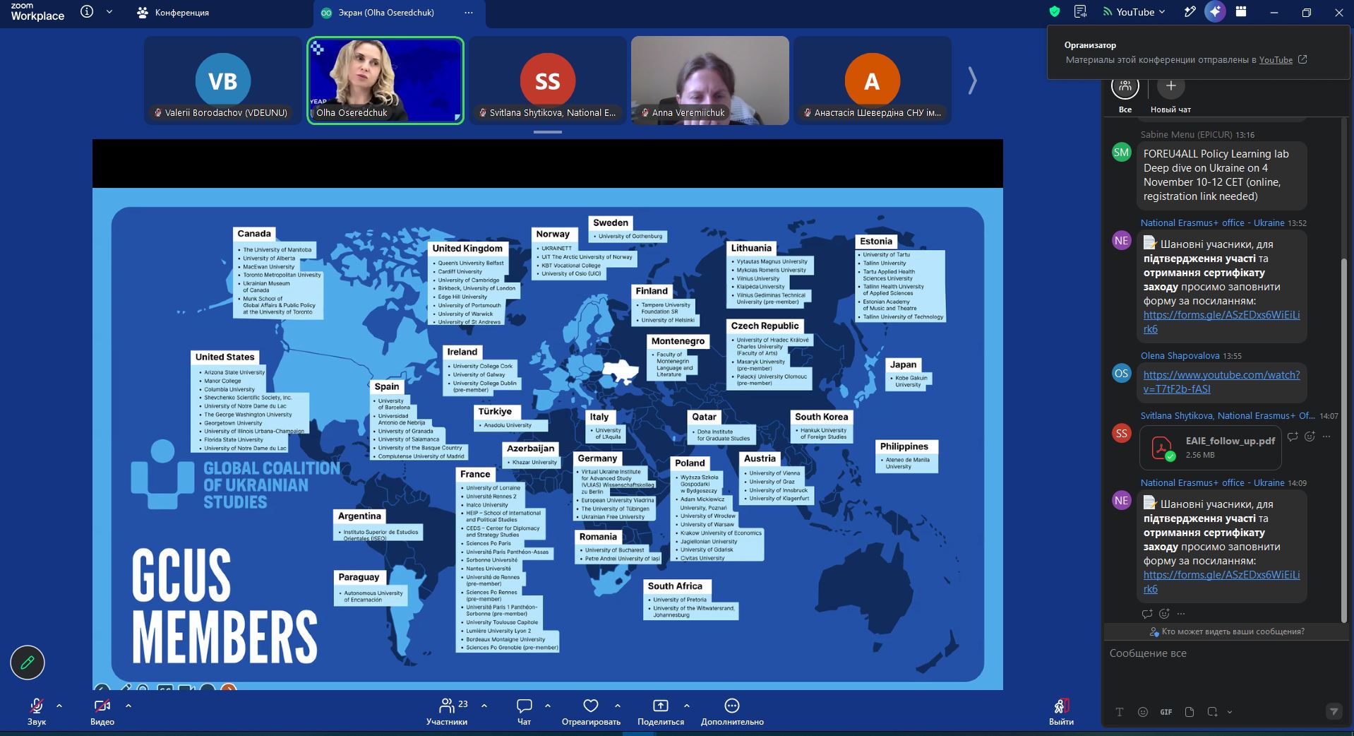The image size is (1354, 736).
Task: Open Olena Shapovalova's youtube.com link
Action: [1221, 381]
